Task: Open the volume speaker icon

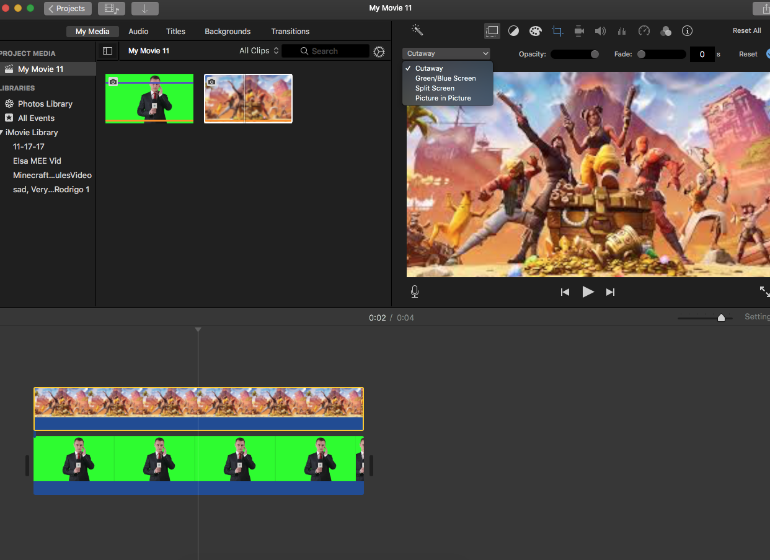Action: (x=600, y=31)
